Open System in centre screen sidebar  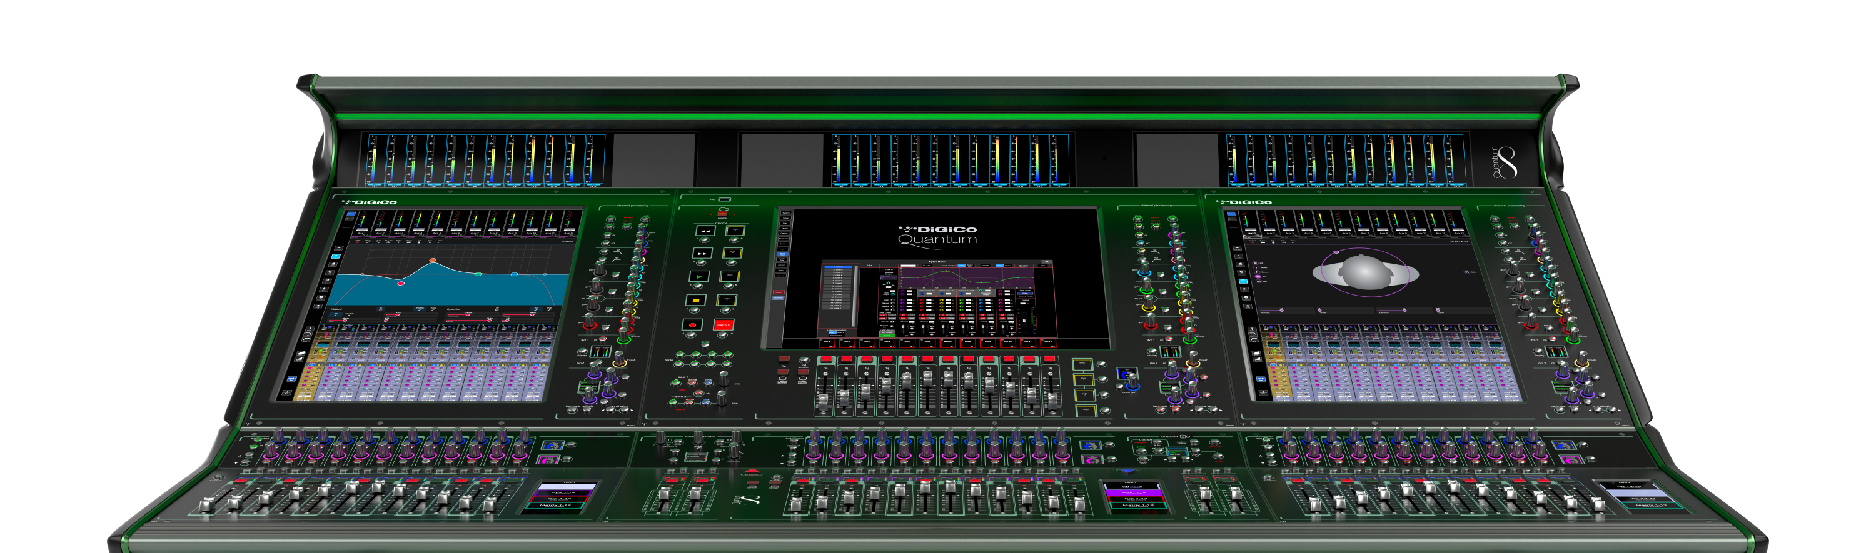[786, 213]
